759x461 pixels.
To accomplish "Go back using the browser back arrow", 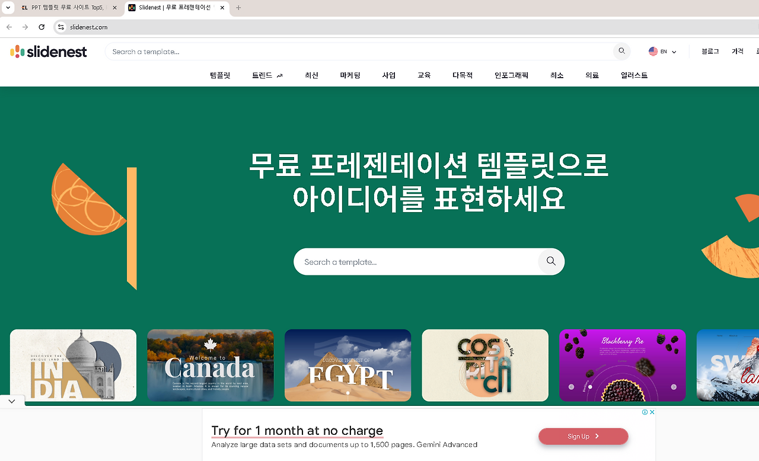I will [8, 27].
